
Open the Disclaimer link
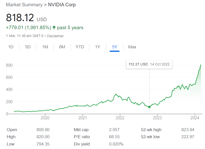tap(55, 36)
